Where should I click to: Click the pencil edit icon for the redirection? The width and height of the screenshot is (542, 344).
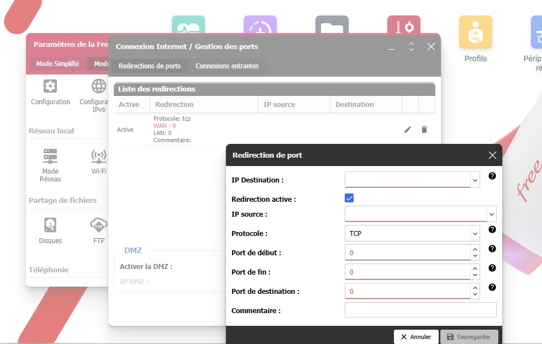coord(408,130)
